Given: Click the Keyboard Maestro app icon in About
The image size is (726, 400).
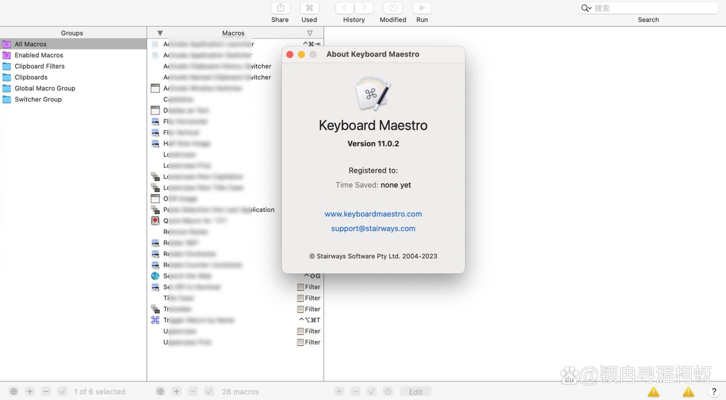Looking at the screenshot, I should coord(373,93).
